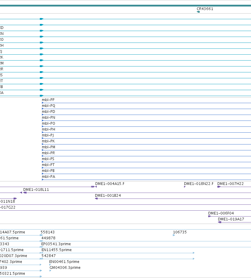Click the DME1-018L11 clone label
The image size is (251, 278).
[x=36, y=190]
